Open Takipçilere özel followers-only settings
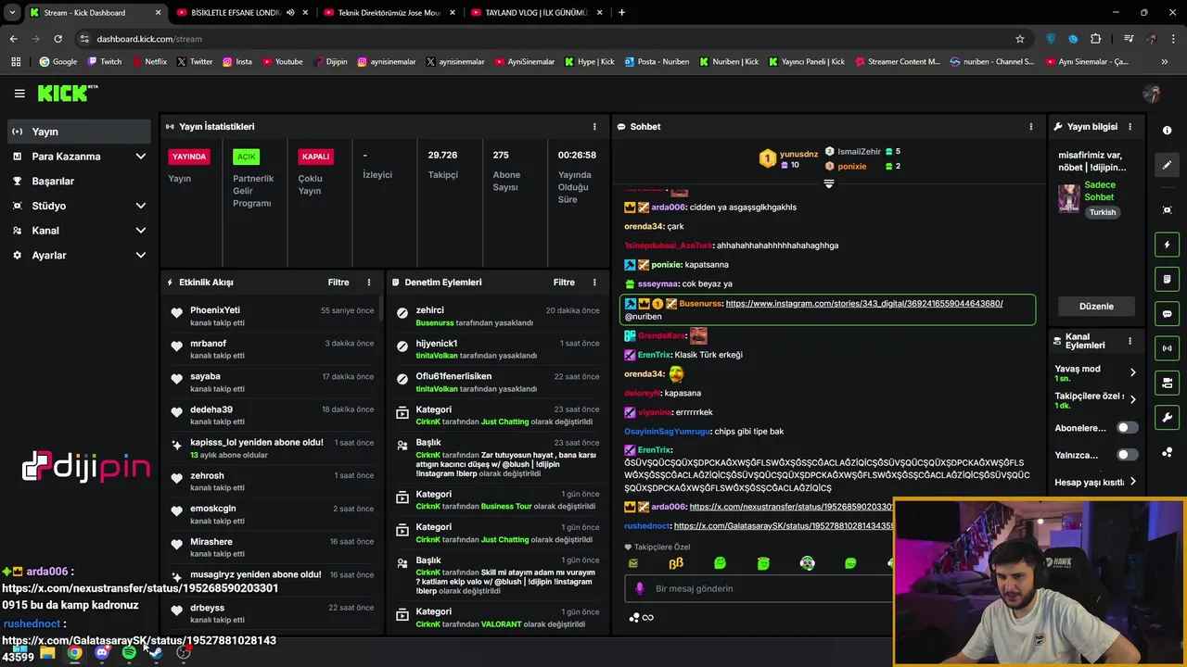The image size is (1187, 667). pyautogui.click(x=1096, y=400)
